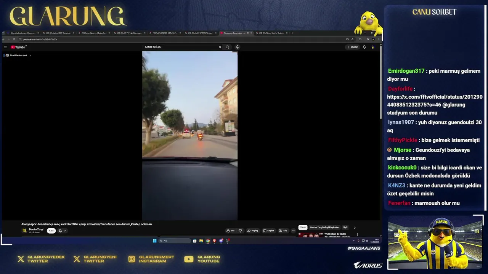Open Chrome from the taskbar

click(x=208, y=241)
